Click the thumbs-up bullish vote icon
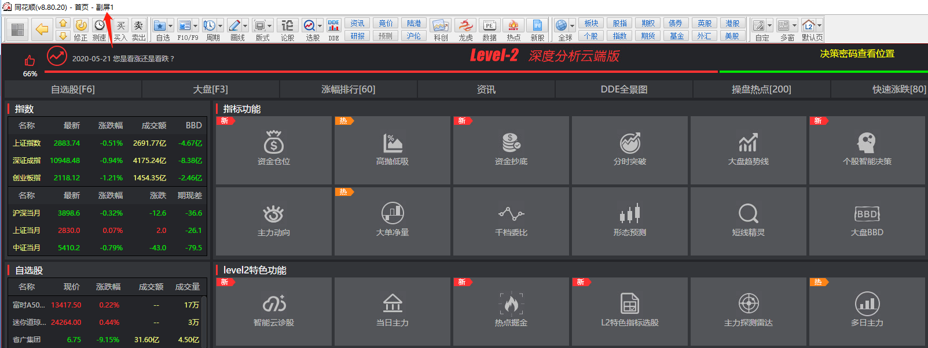This screenshot has height=348, width=928. 30,61
